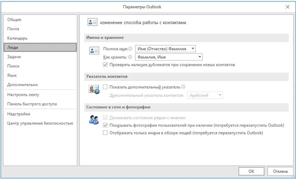The height and width of the screenshot is (179, 296).
Task: Uncheck Показывать фотографии пользователей при наличии
Action: click(x=105, y=125)
